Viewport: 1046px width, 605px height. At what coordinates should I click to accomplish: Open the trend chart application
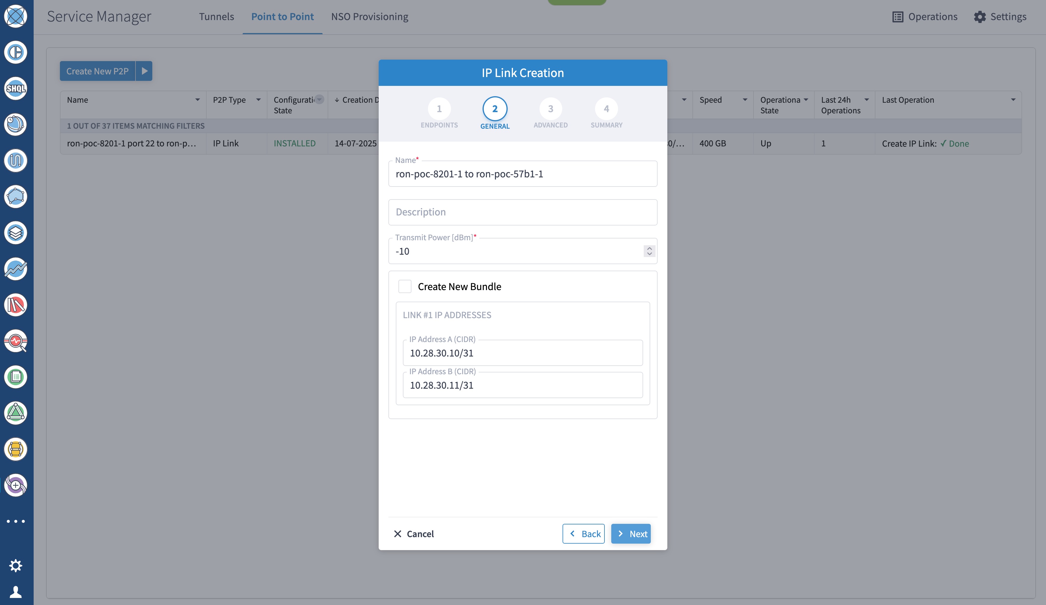15,269
